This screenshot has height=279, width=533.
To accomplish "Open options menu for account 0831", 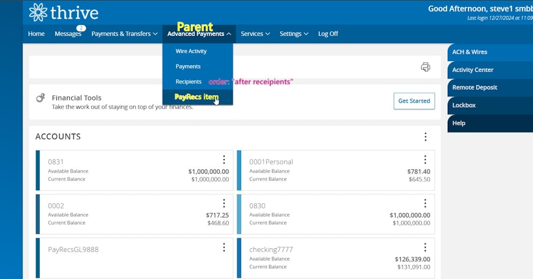I will coord(224,160).
